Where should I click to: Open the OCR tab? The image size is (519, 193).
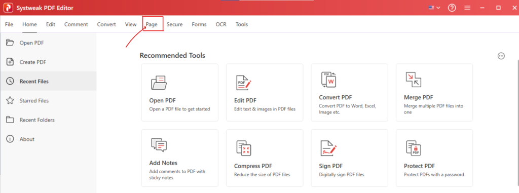(221, 24)
